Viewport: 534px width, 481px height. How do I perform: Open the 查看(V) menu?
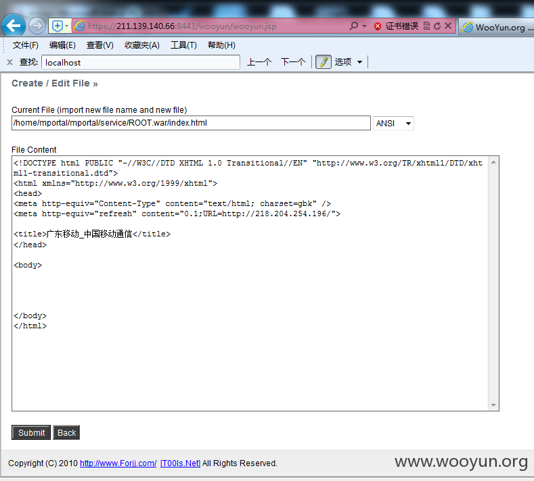[x=99, y=45]
